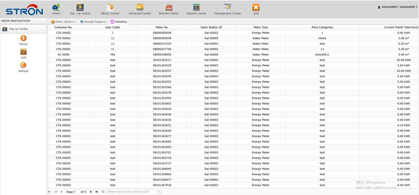Switch to the Meter Library tab
This screenshot has height=195, width=419.
[62, 22]
